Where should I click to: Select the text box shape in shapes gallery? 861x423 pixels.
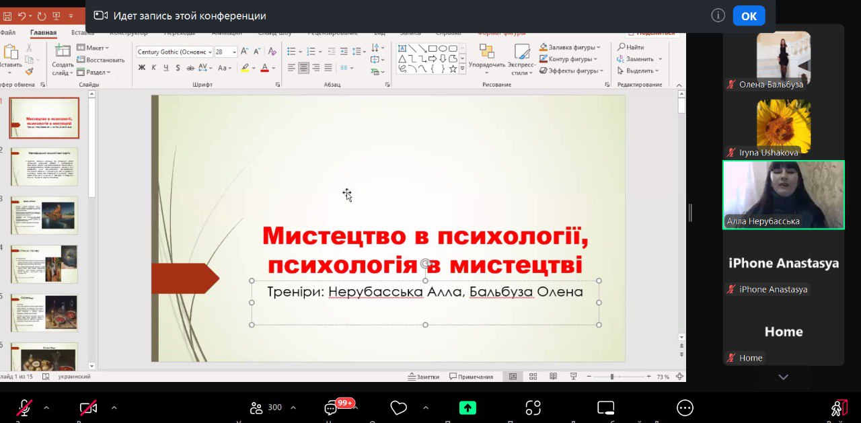pyautogui.click(x=402, y=48)
